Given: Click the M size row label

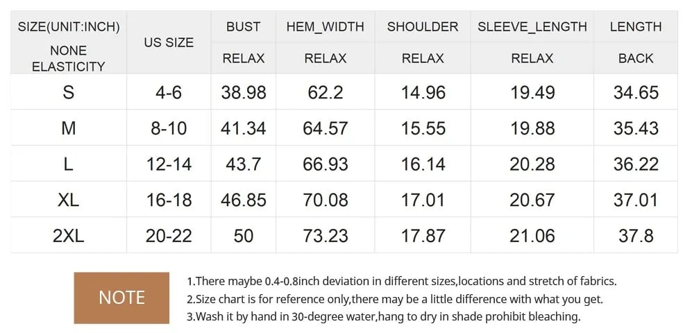Looking at the screenshot, I should click(68, 128).
